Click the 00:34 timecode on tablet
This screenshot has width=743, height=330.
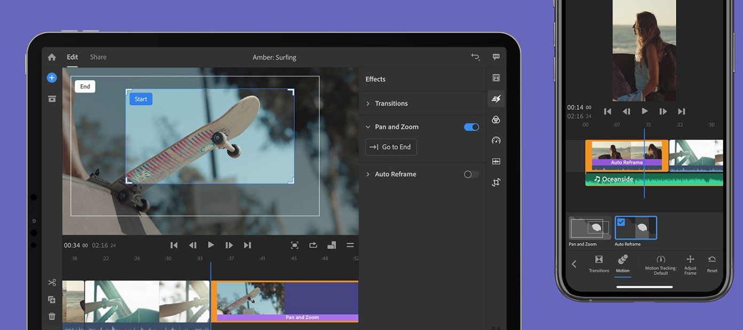pyautogui.click(x=76, y=245)
